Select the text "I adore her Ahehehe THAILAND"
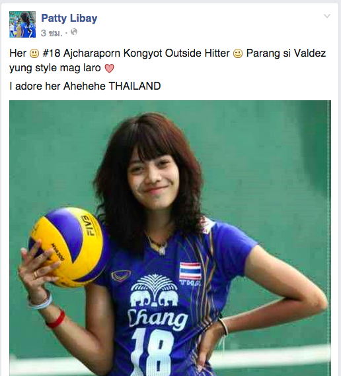Image resolution: width=341 pixels, height=376 pixels. point(85,86)
